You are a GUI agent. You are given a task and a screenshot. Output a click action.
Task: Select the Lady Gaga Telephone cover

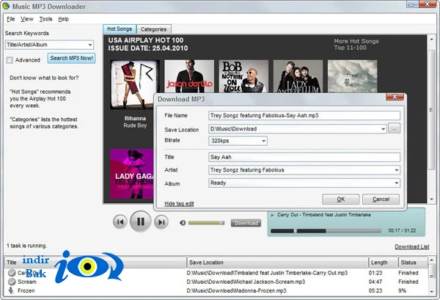132,174
